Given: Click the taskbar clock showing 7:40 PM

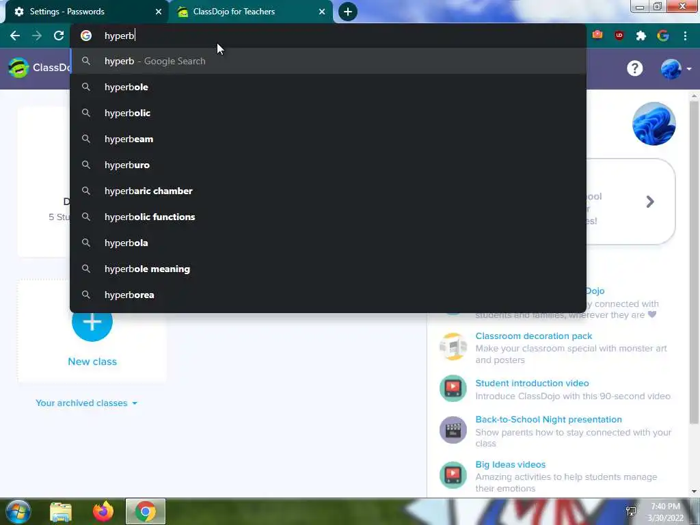Looking at the screenshot, I should (x=666, y=512).
